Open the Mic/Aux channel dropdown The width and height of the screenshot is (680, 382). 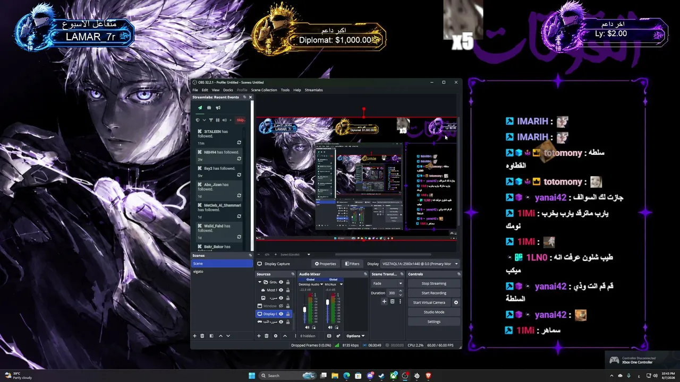pyautogui.click(x=341, y=284)
